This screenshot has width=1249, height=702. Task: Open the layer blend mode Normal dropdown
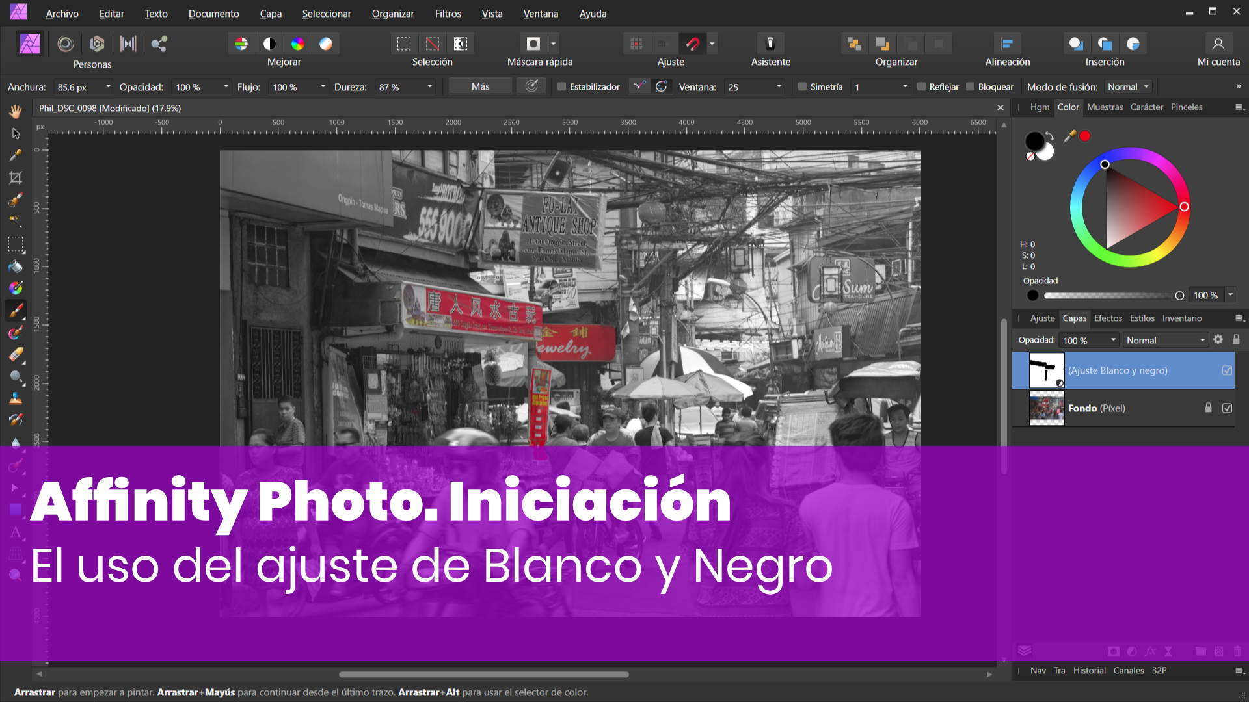pyautogui.click(x=1165, y=340)
